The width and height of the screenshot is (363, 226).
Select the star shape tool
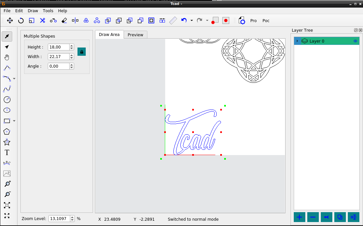pyautogui.click(x=7, y=142)
